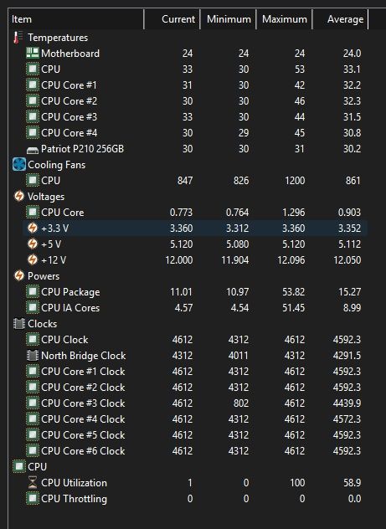Click CPU temperature maximum value 53
The image size is (386, 529).
pyautogui.click(x=299, y=69)
